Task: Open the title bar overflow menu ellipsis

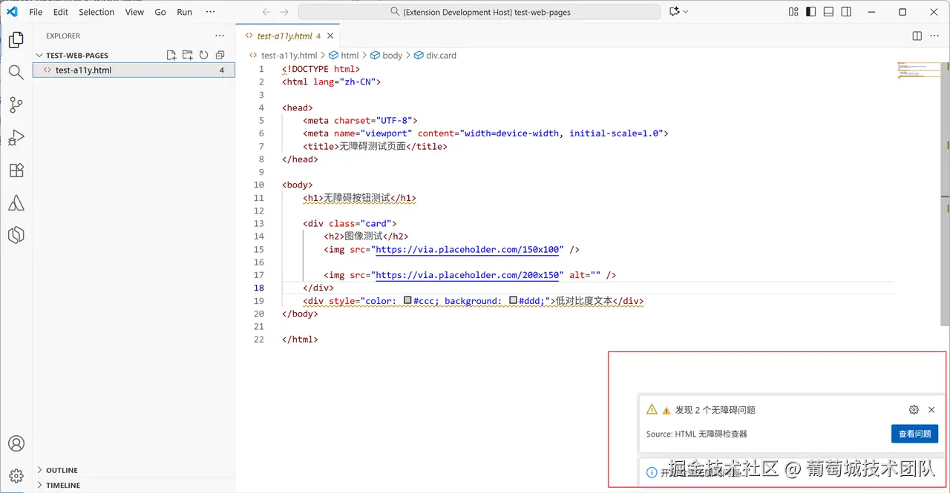Action: (x=210, y=12)
